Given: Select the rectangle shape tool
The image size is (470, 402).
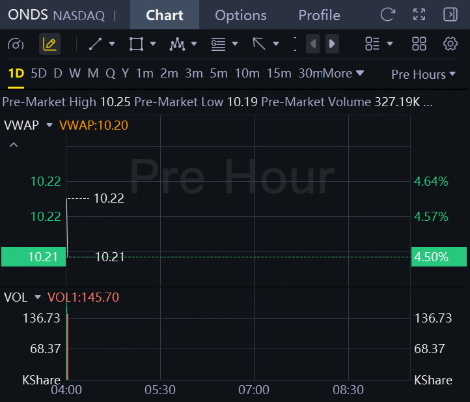Looking at the screenshot, I should click(x=136, y=44).
